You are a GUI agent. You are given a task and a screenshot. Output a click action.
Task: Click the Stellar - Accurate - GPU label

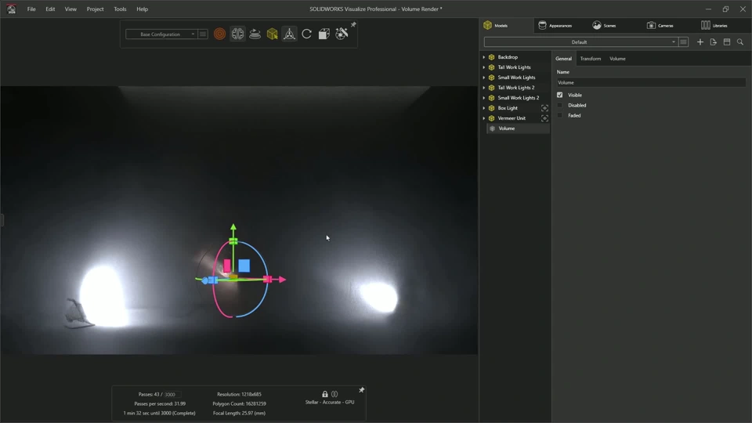tap(330, 403)
